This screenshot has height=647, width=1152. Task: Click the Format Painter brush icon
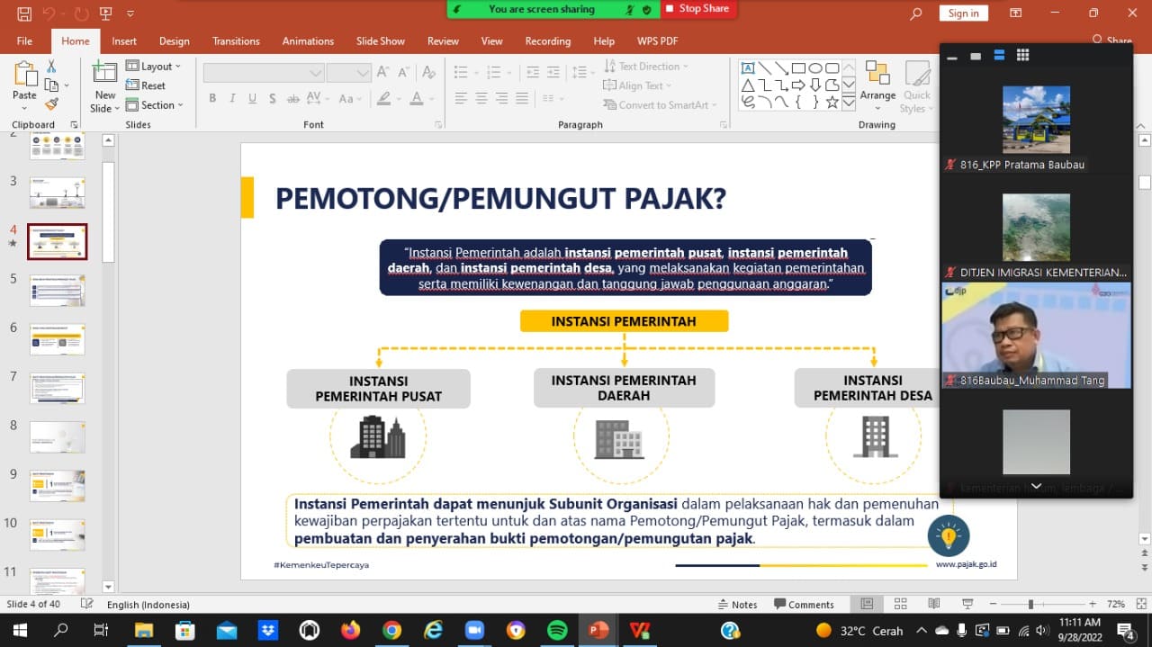click(51, 104)
